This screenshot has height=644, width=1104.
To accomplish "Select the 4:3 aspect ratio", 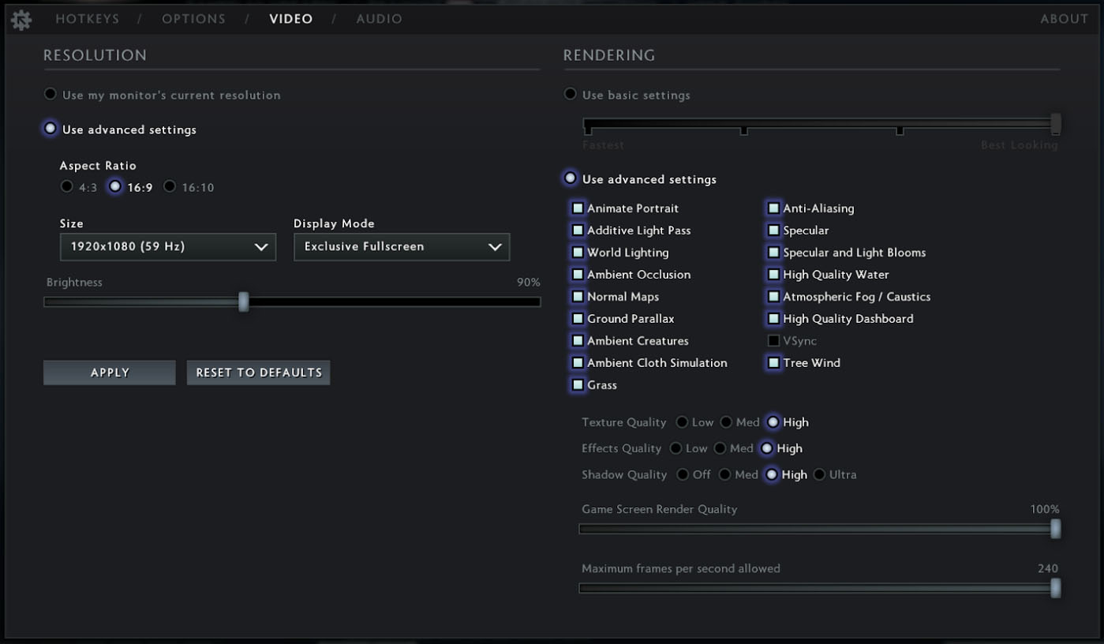I will [67, 186].
